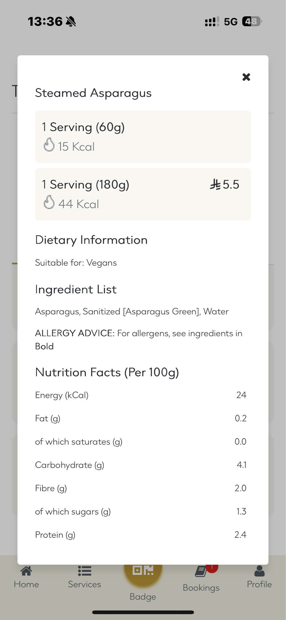The image size is (286, 620).
Task: Tap the battery indicator in status bar
Action: coord(252,21)
